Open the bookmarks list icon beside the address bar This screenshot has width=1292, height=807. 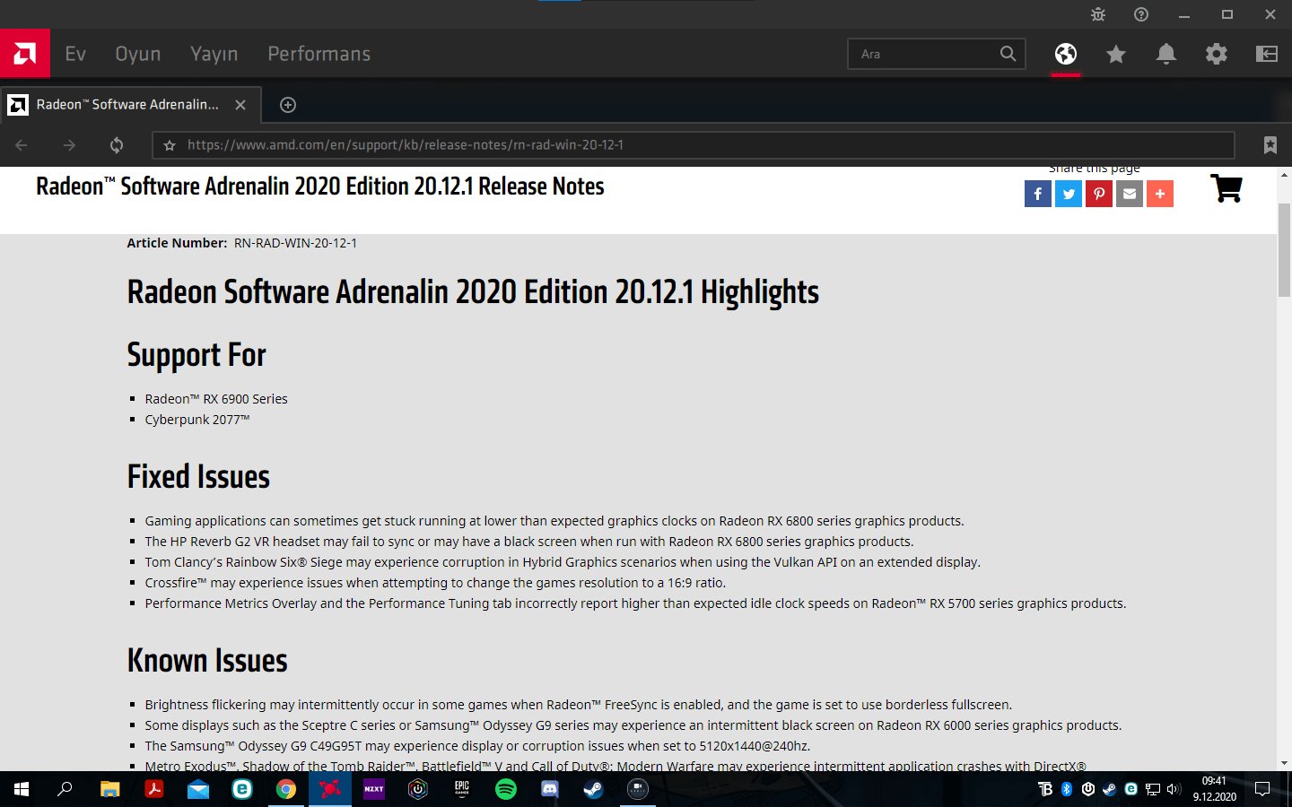coord(1270,145)
